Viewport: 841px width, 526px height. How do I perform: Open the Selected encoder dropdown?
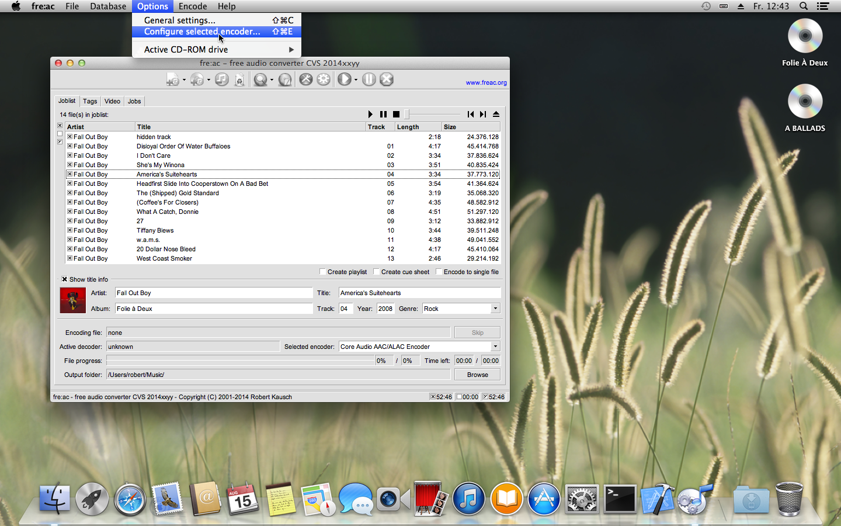point(495,347)
